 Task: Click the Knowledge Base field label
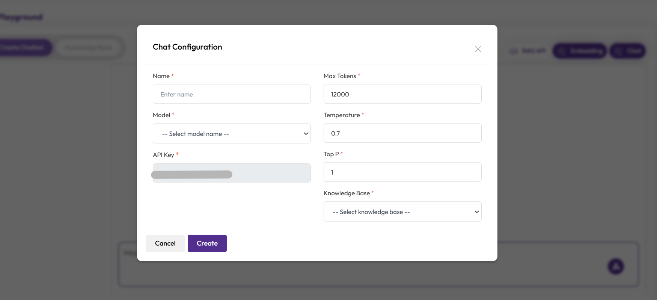point(347,193)
